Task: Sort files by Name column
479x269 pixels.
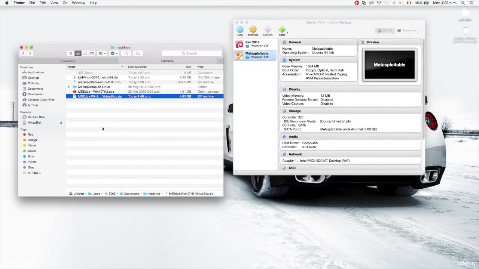Action: pyautogui.click(x=95, y=67)
